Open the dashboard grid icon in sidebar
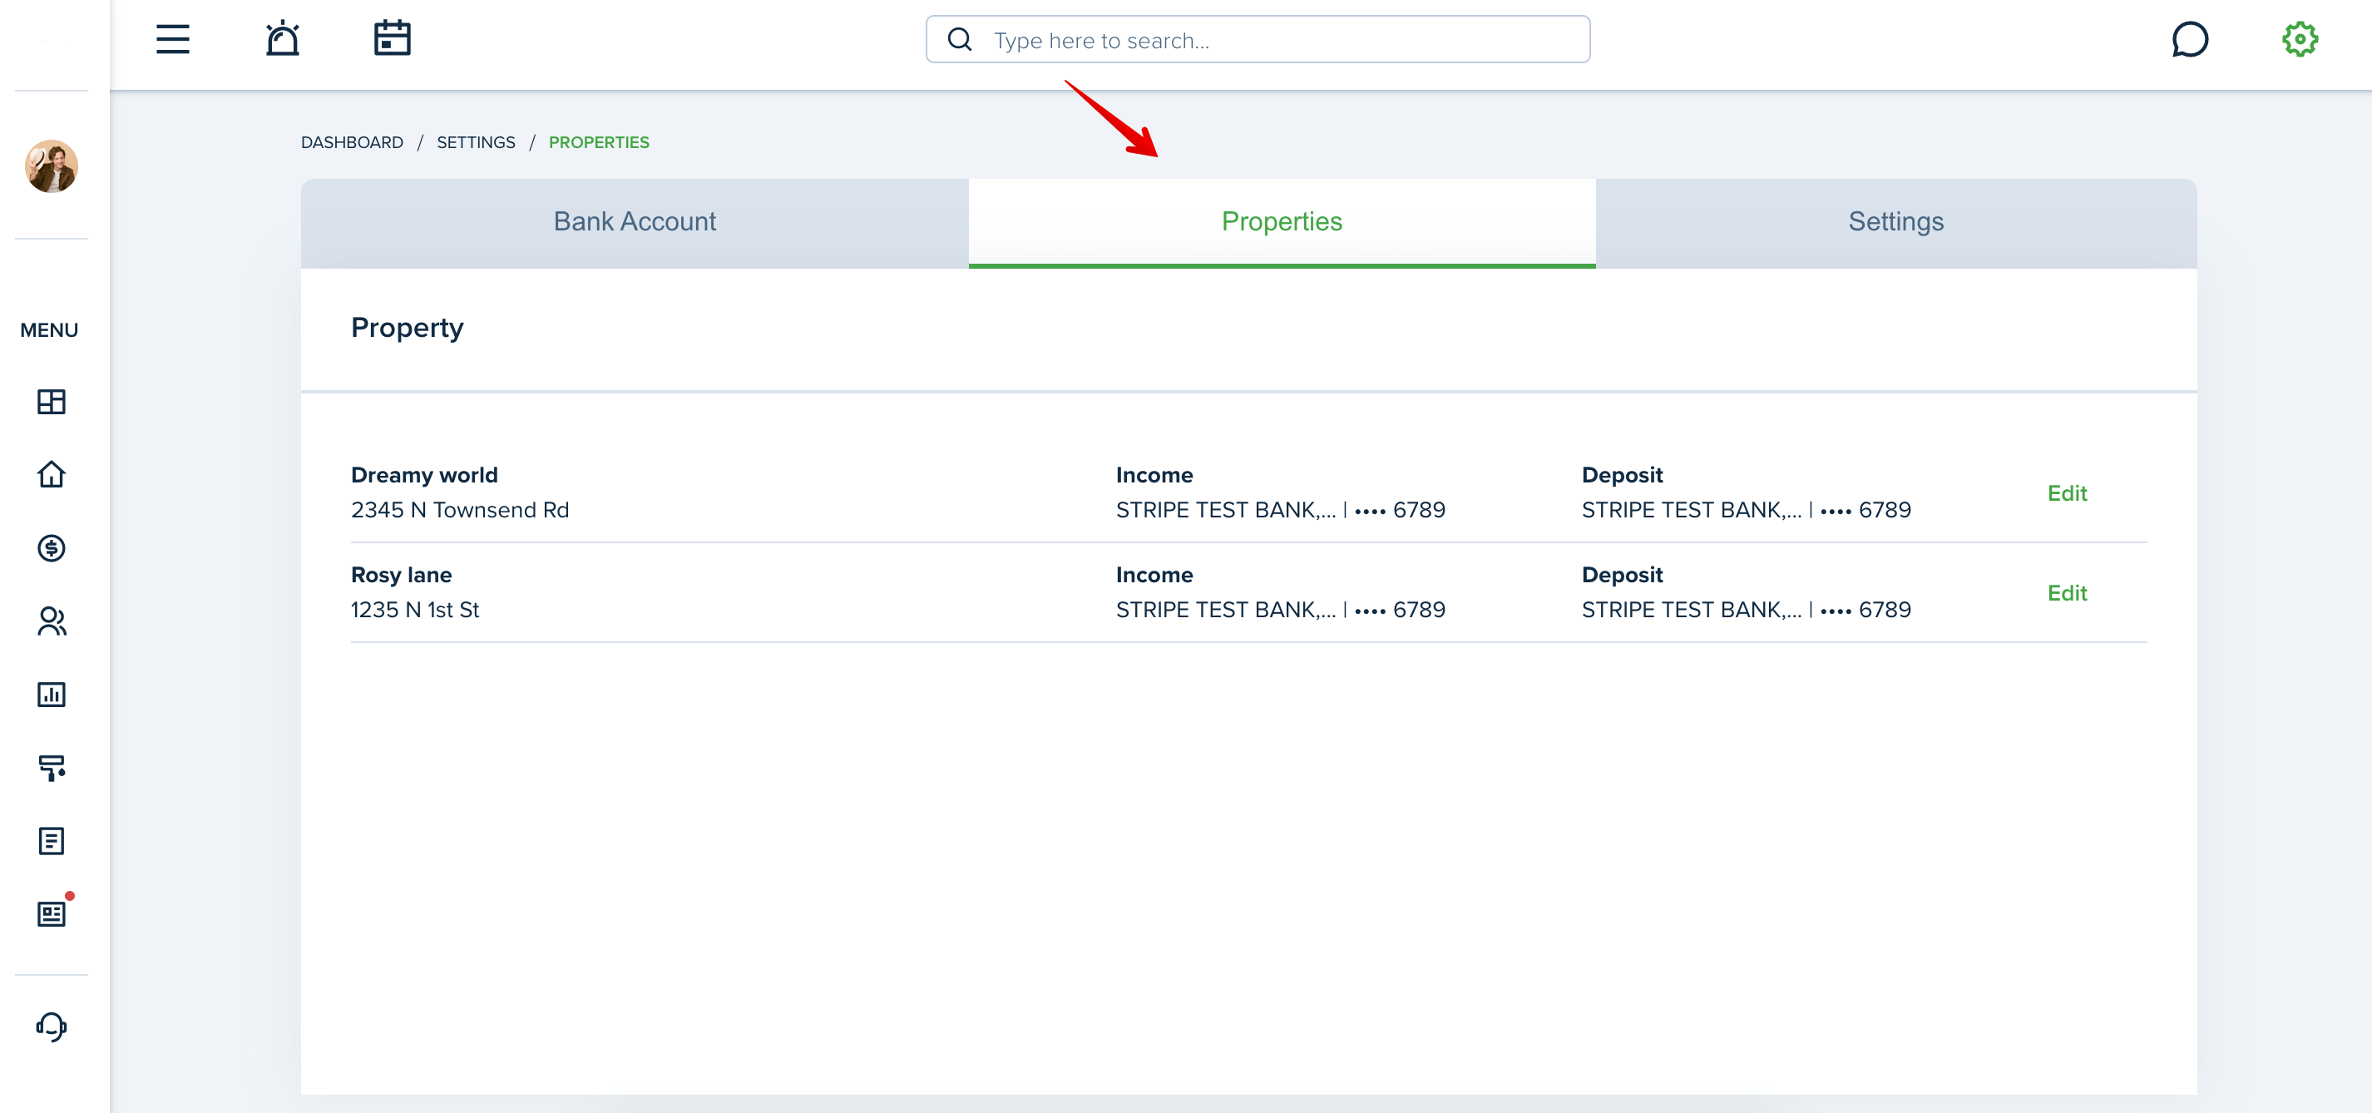Viewport: 2372px width, 1113px height. (52, 403)
